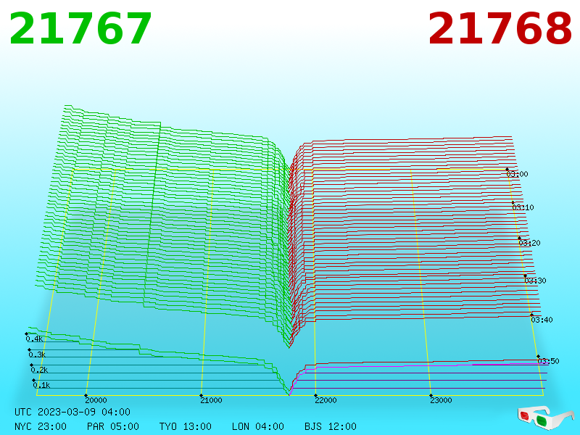The width and height of the screenshot is (580, 435).
Task: Click the 03:10 time axis label
Action: [523, 207]
